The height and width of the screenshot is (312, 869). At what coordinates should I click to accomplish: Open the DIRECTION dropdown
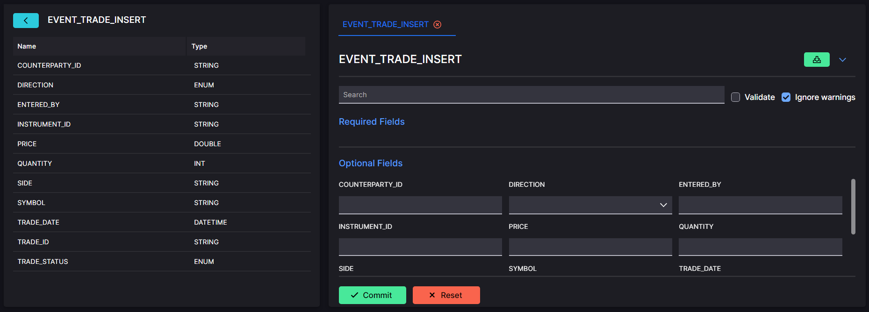(590, 205)
